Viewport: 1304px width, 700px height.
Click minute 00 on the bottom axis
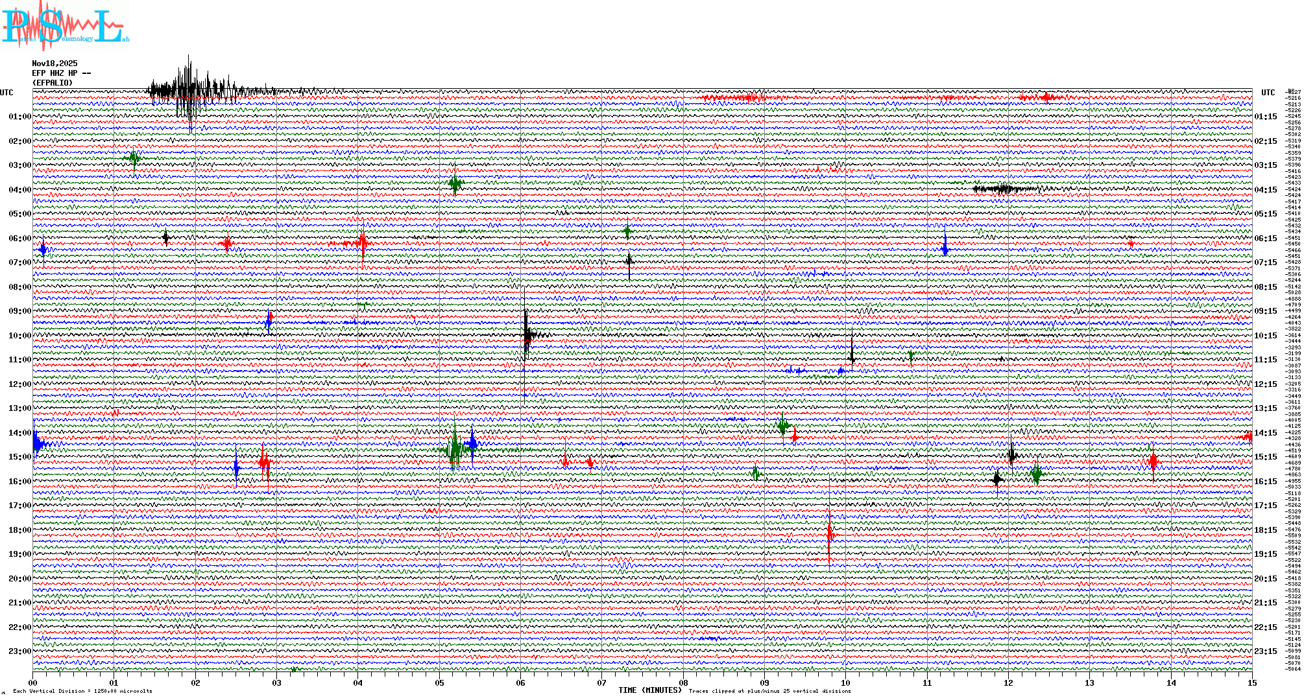(33, 683)
